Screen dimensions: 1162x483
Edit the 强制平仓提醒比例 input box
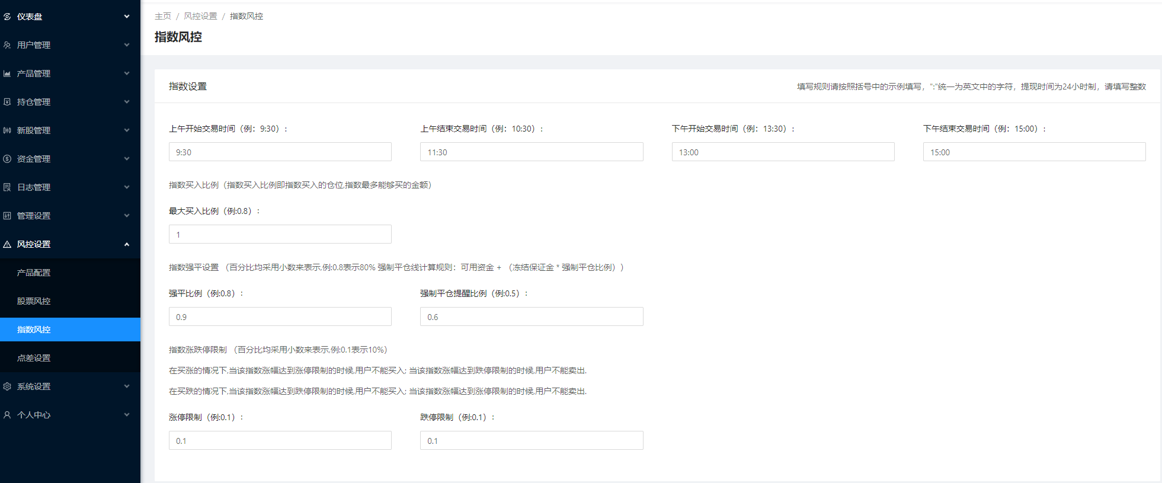click(x=531, y=317)
